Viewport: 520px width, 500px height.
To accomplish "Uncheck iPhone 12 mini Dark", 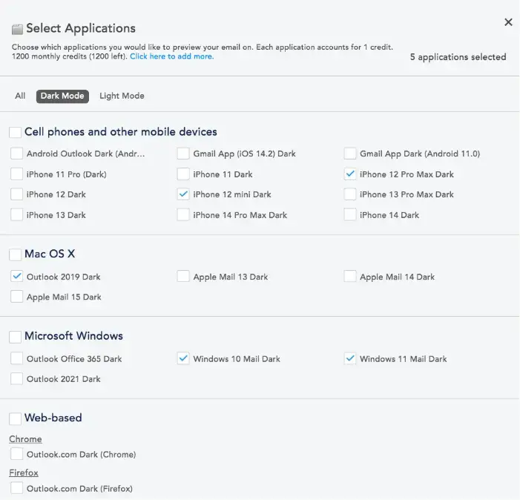I will (x=183, y=194).
